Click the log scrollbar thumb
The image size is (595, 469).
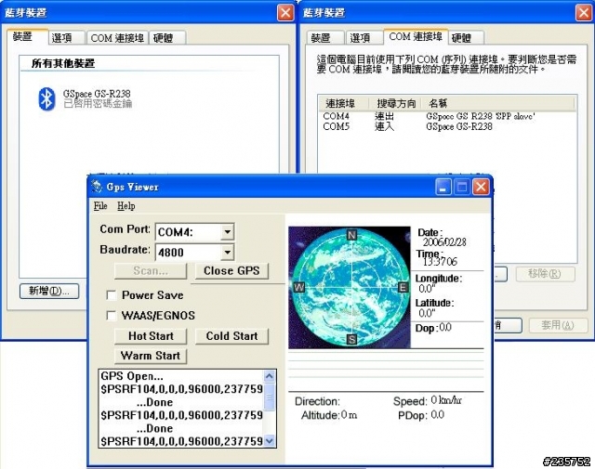(270, 397)
